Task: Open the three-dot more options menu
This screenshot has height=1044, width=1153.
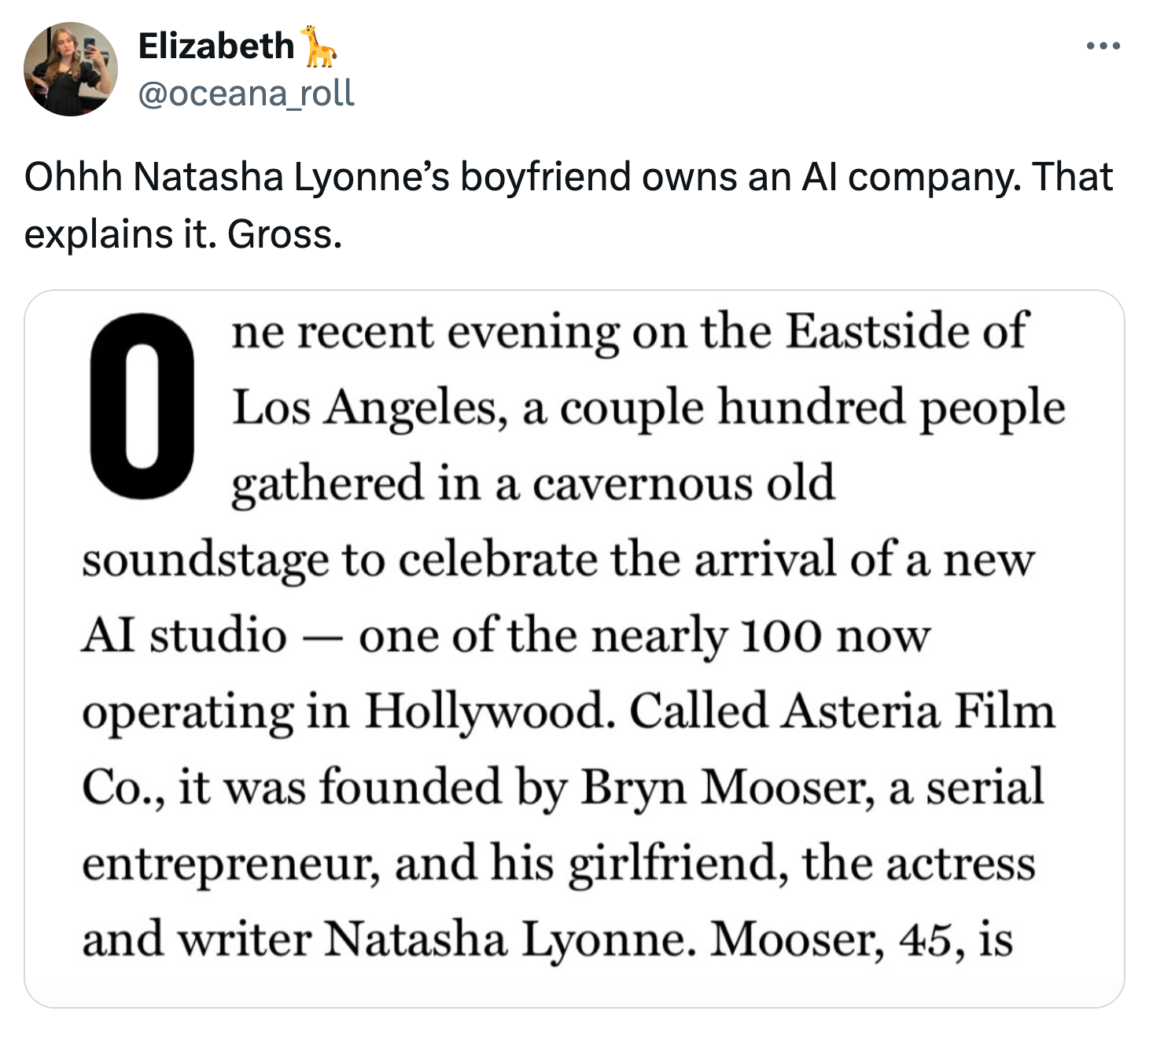Action: (1103, 47)
